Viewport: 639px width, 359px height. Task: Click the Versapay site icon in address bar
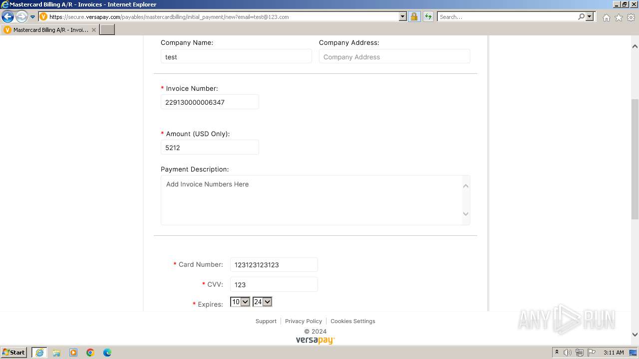pyautogui.click(x=43, y=17)
